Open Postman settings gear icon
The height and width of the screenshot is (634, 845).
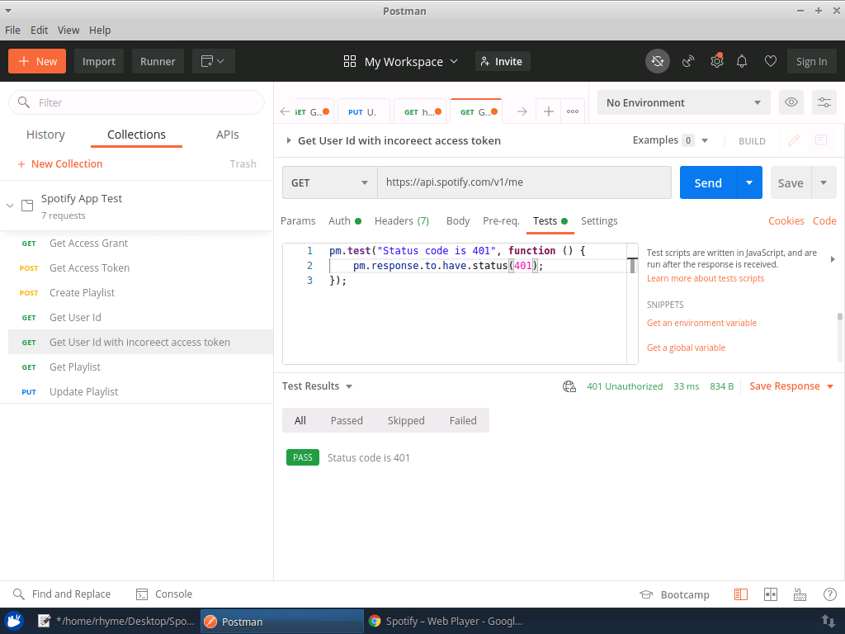point(716,61)
